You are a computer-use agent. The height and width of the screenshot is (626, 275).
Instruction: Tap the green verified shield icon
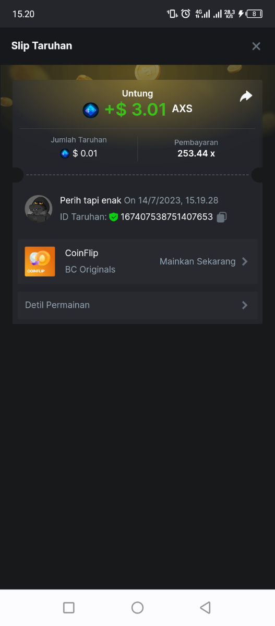point(113,217)
